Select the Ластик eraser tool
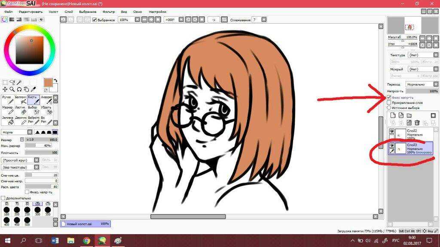Image resolution: width=440 pixels, height=247 pixels. (x=20, y=110)
